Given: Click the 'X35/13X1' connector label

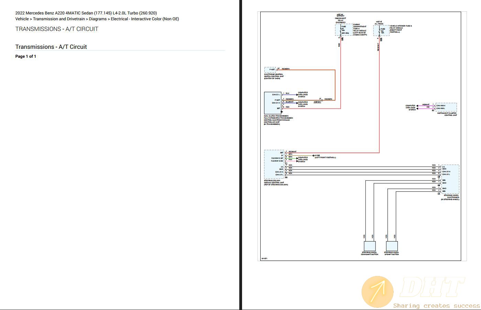Looking at the screenshot, I should tap(317, 102).
